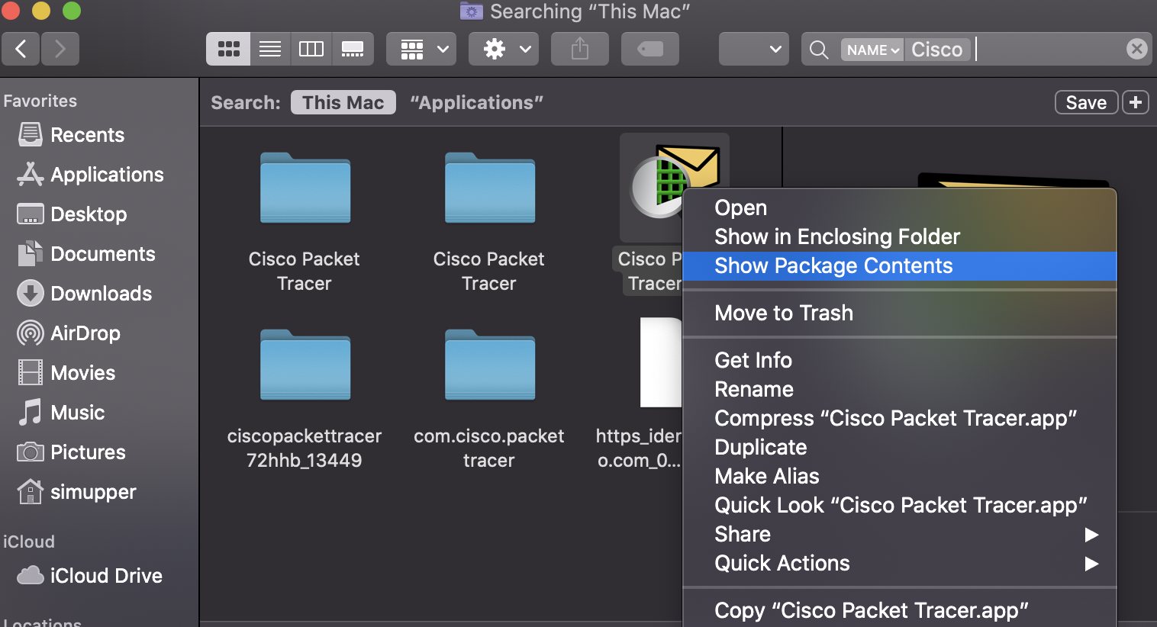The width and height of the screenshot is (1157, 627).
Task: Add search criteria with plus button
Action: pyautogui.click(x=1136, y=102)
